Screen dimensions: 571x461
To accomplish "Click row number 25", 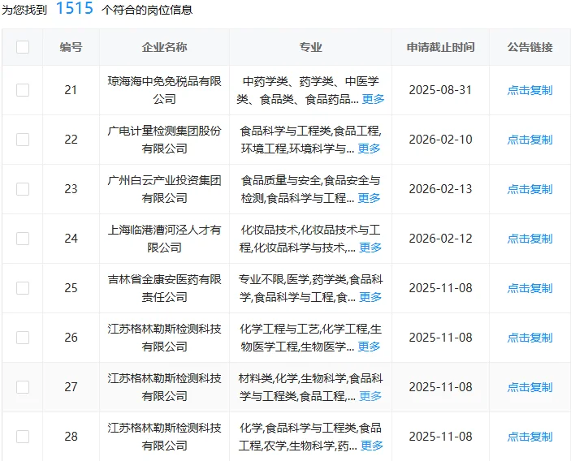I will (x=71, y=288).
